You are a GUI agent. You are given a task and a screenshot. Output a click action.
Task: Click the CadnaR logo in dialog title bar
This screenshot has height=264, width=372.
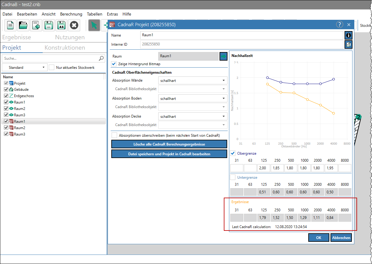(x=113, y=25)
